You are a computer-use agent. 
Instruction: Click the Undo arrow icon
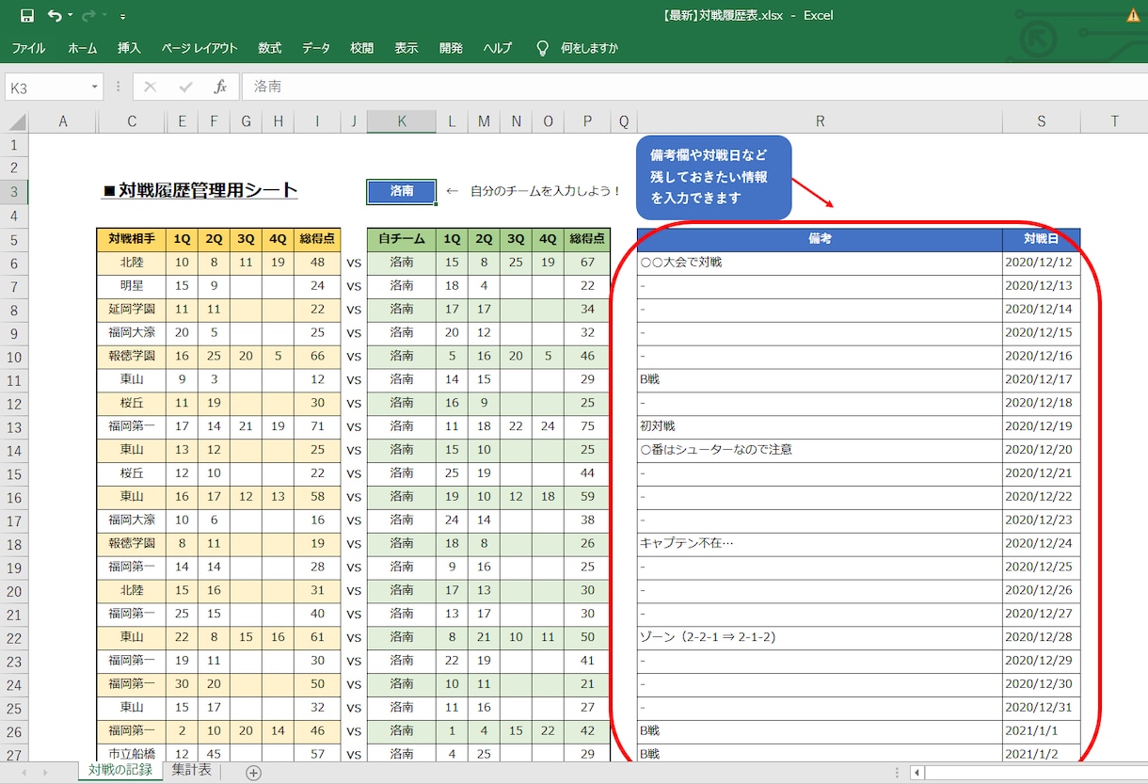click(55, 15)
